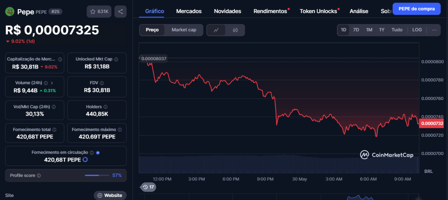
Task: Open the Rendimentos tab
Action: (x=270, y=11)
